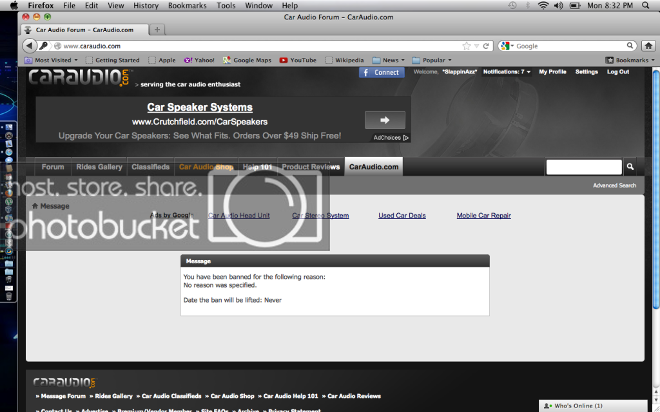The image size is (660, 412).
Task: Open the Forum navigation tab
Action: coord(53,167)
